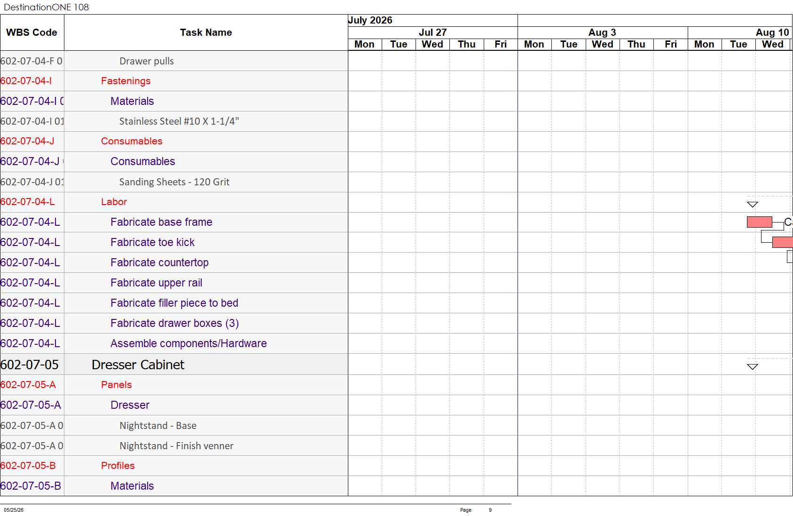Click the Page 9 footer label

476,510
